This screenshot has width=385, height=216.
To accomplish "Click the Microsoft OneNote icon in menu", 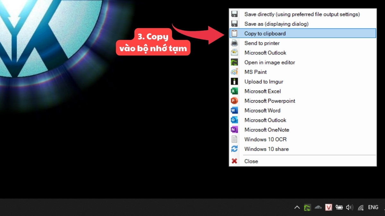I will tap(235, 130).
